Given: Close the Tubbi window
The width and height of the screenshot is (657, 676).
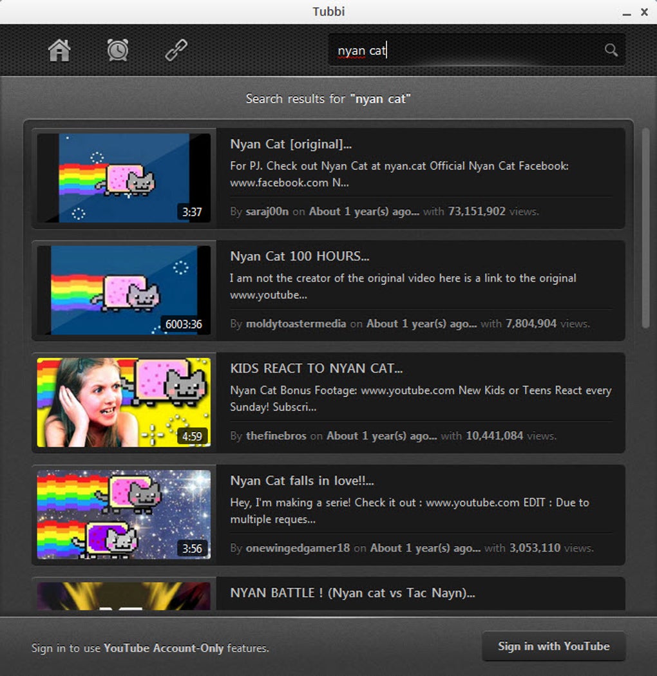Looking at the screenshot, I should [645, 12].
